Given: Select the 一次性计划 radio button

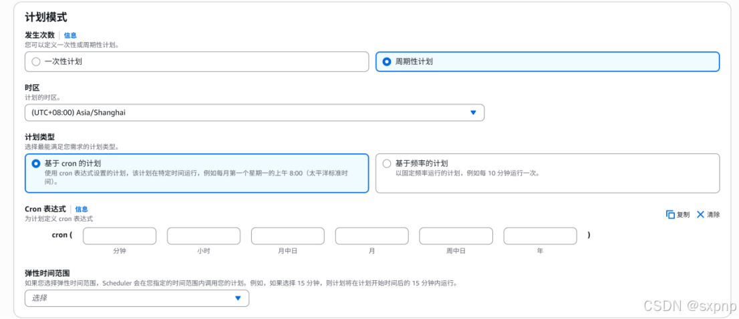Looking at the screenshot, I should point(36,61).
